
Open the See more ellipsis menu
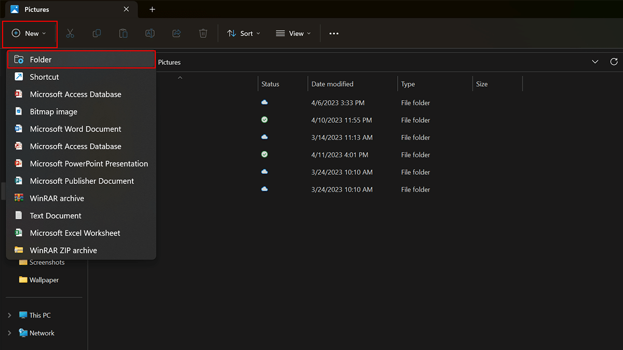334,34
